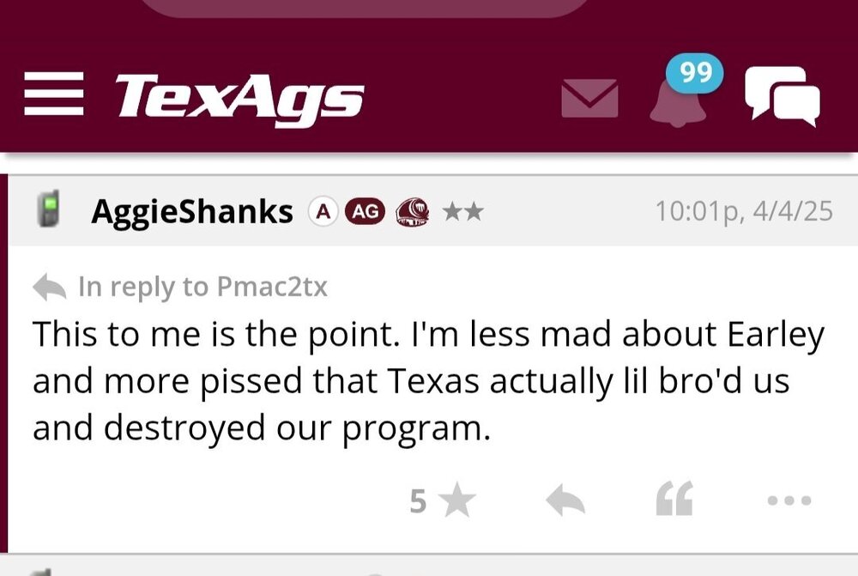The image size is (858, 576).
Task: Reply to the AggieShanks post
Action: pos(565,500)
